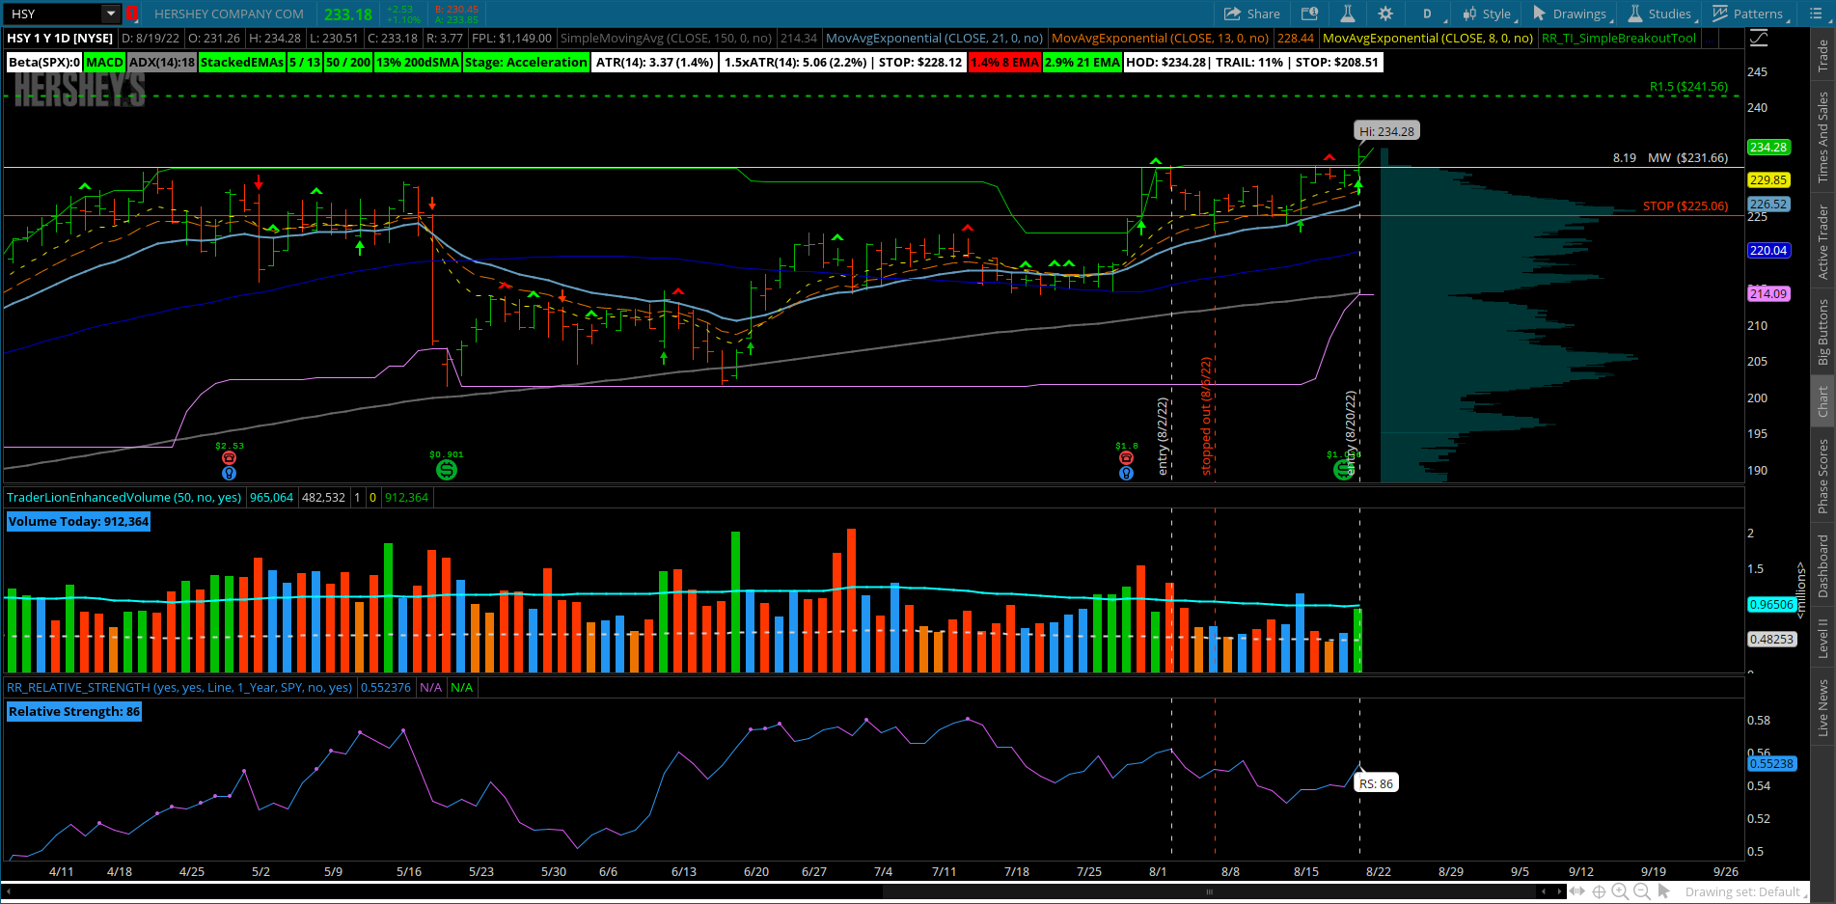Screen dimensions: 1836x904
Task: Select the crosshair tool in bottom toolbar
Action: click(1599, 891)
